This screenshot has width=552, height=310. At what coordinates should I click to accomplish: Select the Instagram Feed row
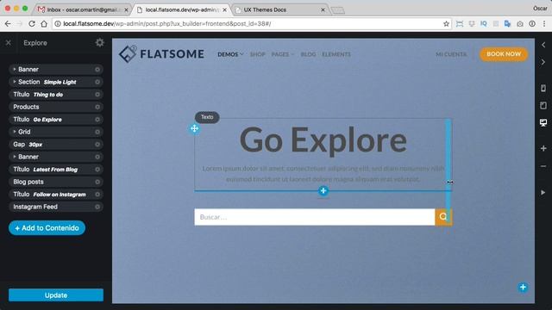(55, 207)
